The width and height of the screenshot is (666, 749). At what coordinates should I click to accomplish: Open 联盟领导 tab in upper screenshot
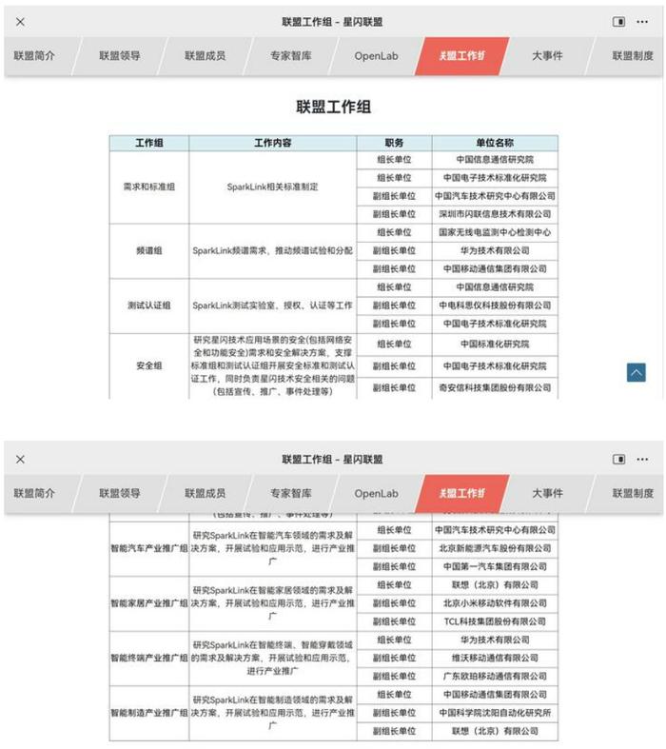click(120, 56)
